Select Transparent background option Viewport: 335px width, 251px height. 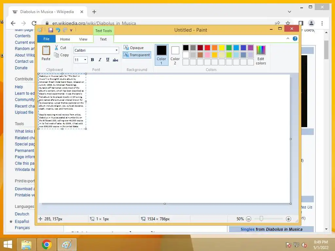click(137, 55)
